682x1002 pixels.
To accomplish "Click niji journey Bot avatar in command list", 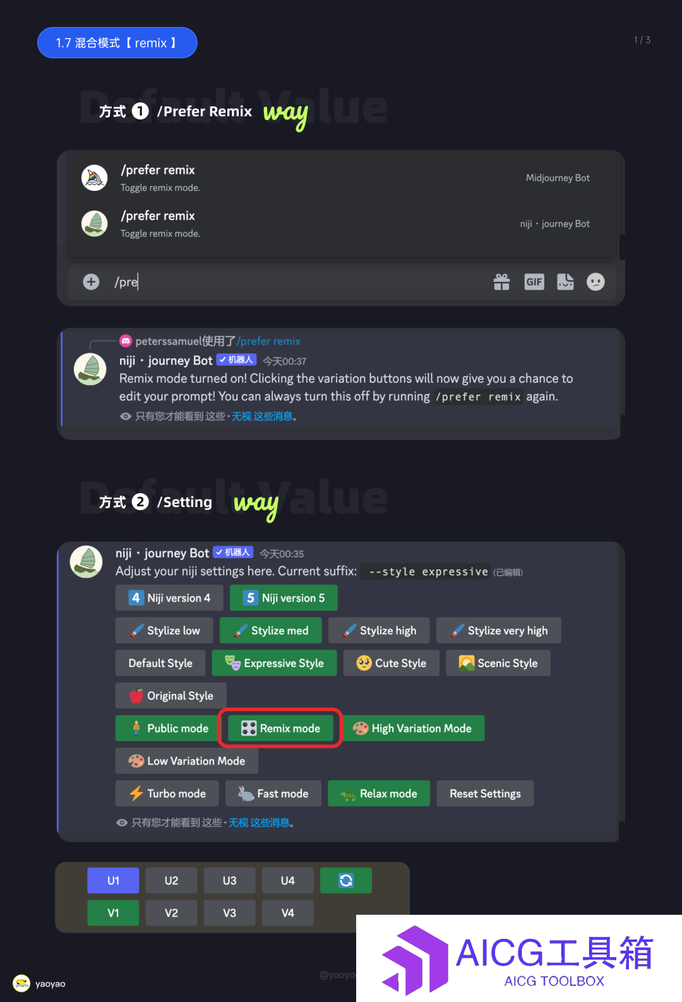I will [x=94, y=224].
